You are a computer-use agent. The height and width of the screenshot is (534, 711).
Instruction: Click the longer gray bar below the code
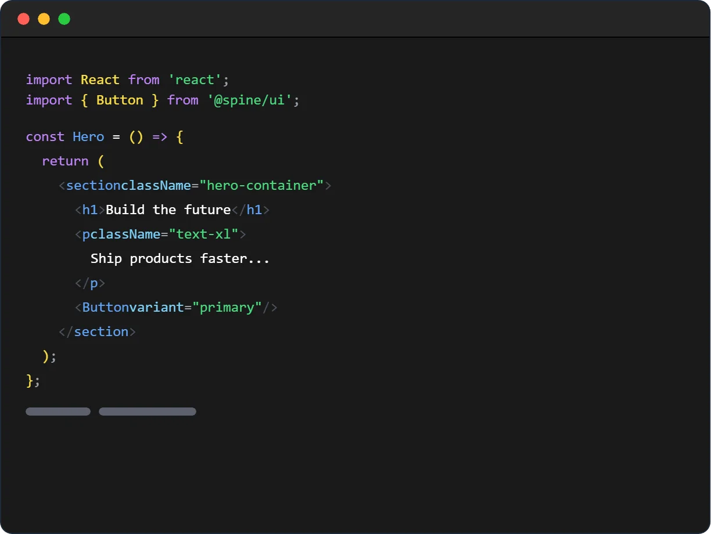[148, 412]
